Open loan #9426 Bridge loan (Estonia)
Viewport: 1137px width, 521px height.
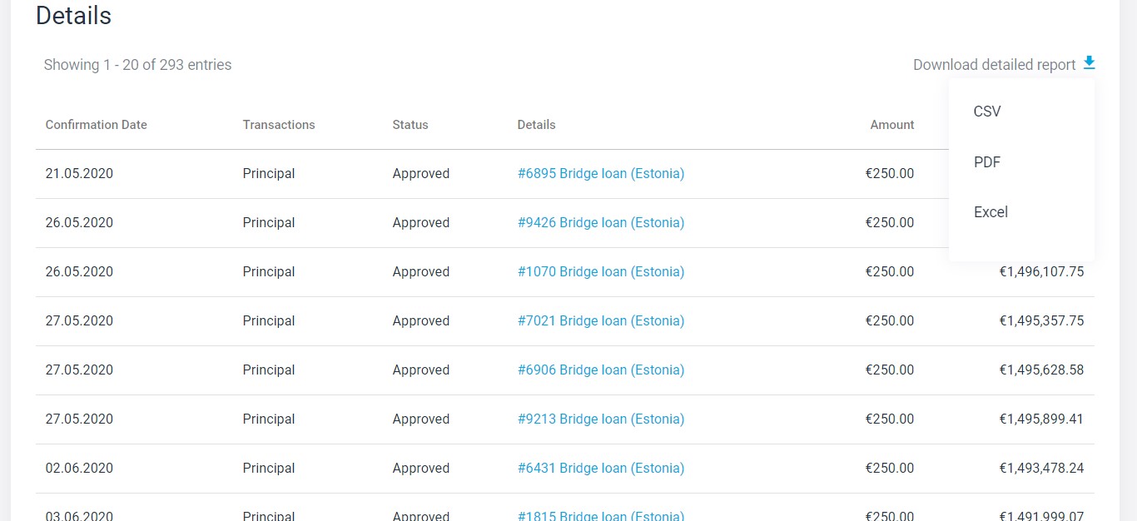[600, 223]
